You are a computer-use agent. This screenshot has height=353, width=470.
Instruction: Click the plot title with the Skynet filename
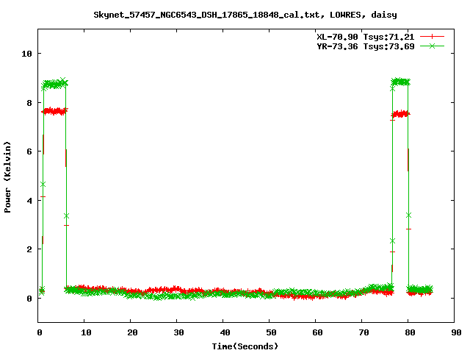[x=245, y=15]
